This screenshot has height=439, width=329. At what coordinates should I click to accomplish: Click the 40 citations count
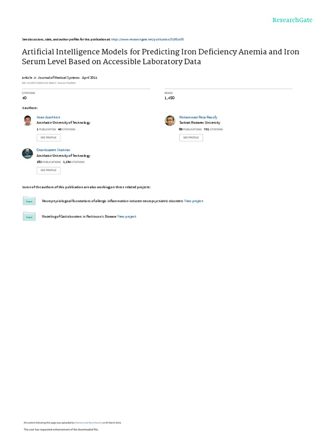[x=24, y=98]
